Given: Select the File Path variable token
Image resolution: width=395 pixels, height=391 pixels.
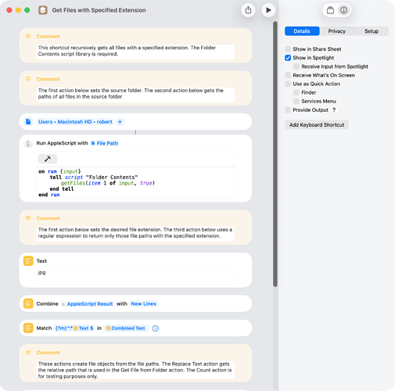Looking at the screenshot, I should coord(104,143).
